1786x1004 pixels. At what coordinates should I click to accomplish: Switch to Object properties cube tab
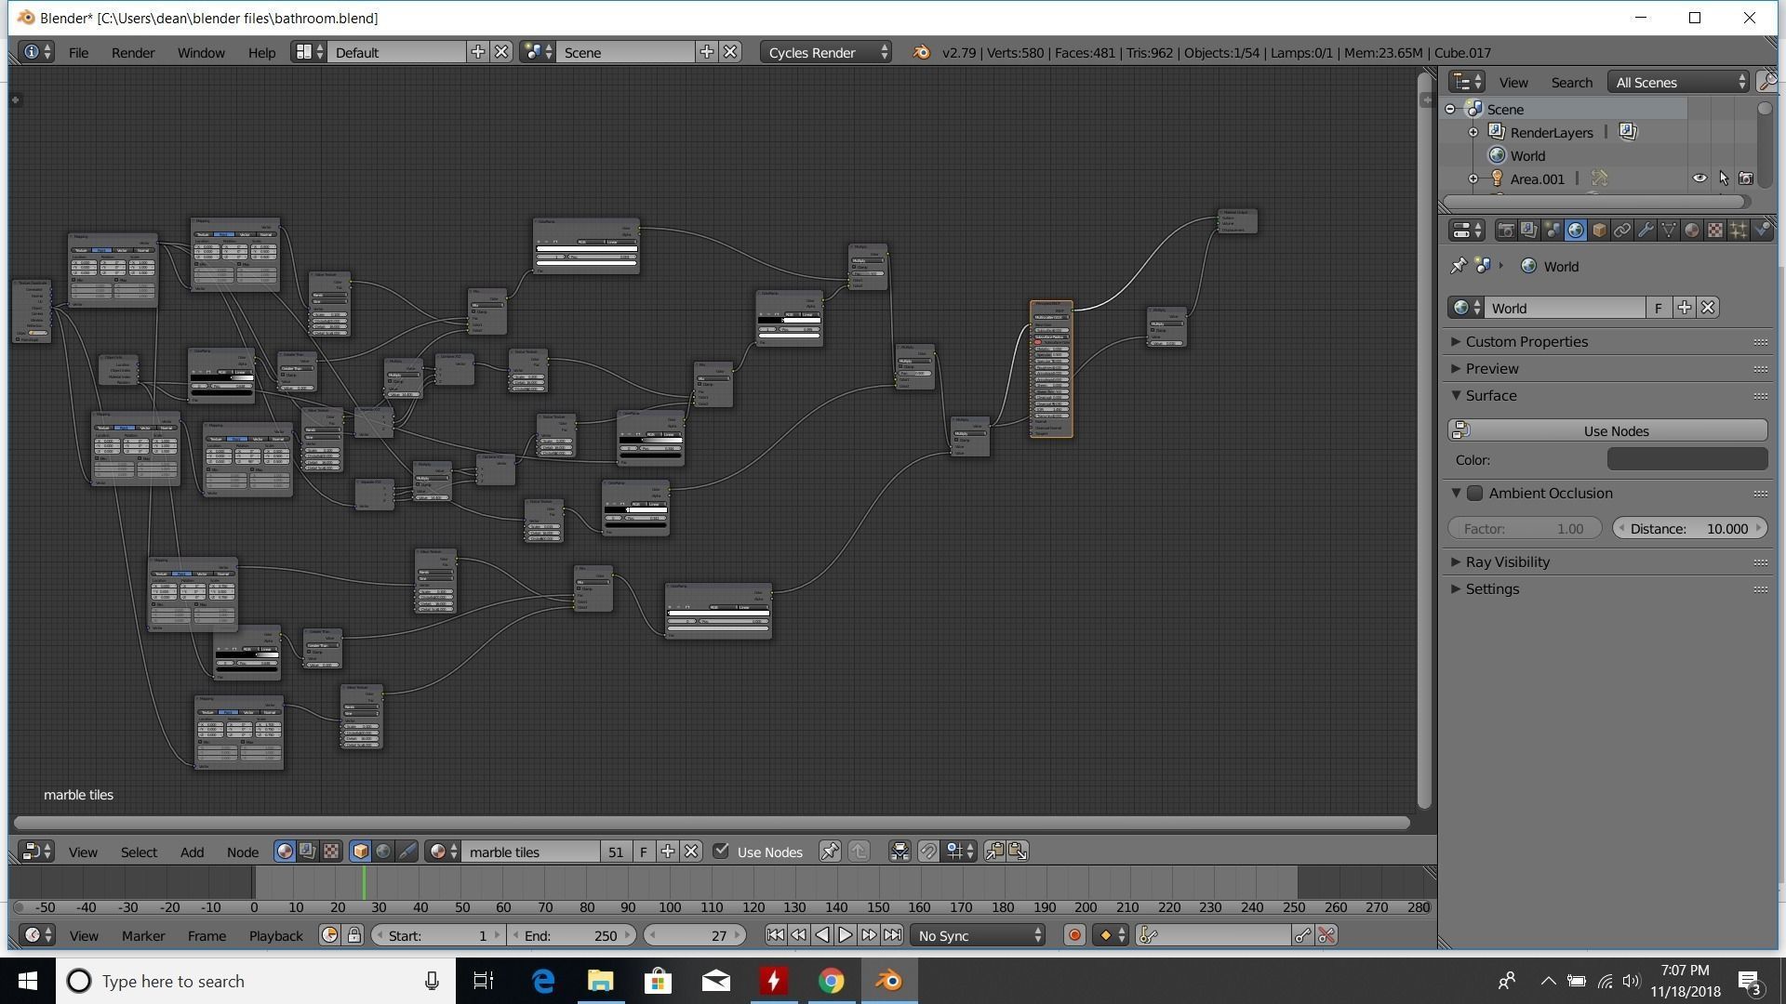(1599, 231)
